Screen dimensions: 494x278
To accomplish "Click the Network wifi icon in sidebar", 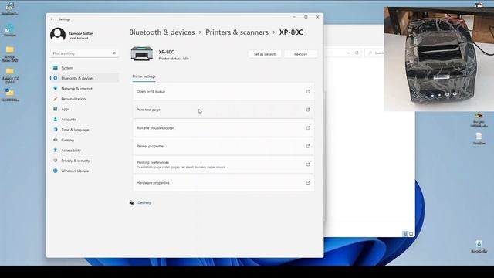I will pyautogui.click(x=56, y=89).
